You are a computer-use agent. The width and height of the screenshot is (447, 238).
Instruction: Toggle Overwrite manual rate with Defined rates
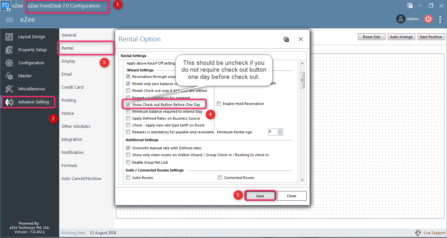click(128, 148)
